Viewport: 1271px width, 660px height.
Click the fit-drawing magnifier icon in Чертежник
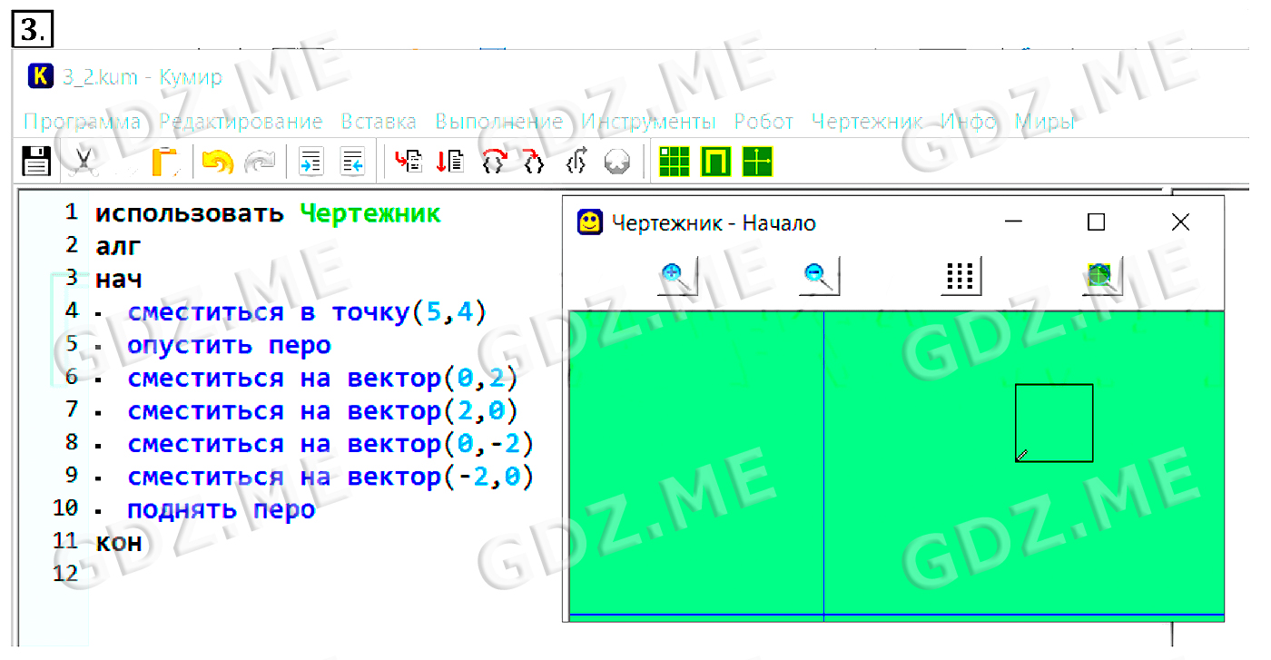coord(1102,277)
